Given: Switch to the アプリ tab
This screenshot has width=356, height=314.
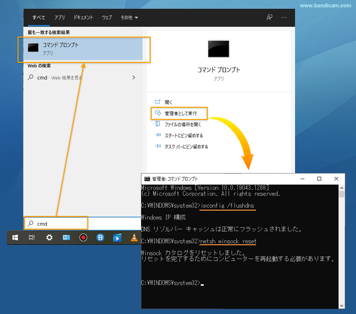Looking at the screenshot, I should 59,18.
